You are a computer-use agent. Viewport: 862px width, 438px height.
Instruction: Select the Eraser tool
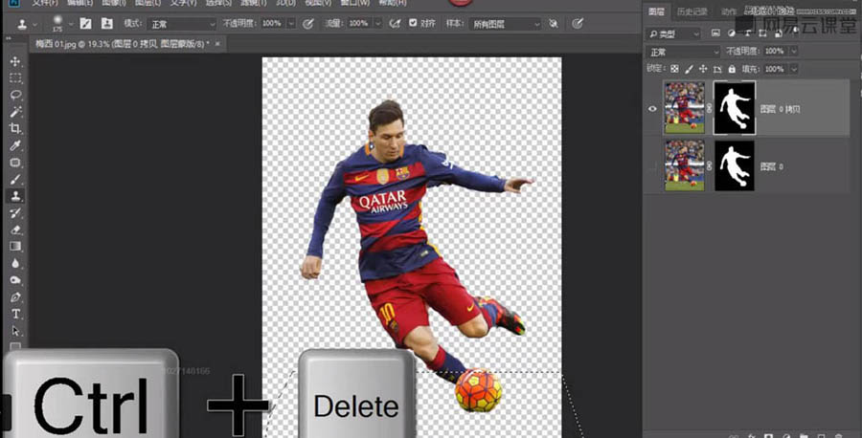coord(15,230)
